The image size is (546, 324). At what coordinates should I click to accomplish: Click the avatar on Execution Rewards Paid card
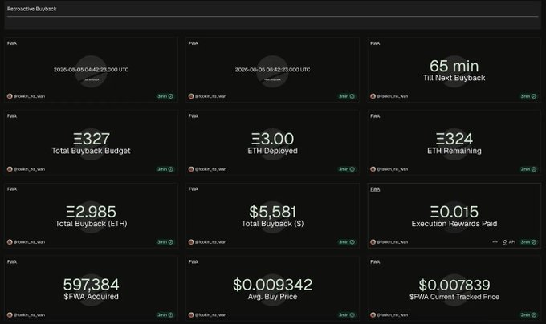pyautogui.click(x=373, y=242)
